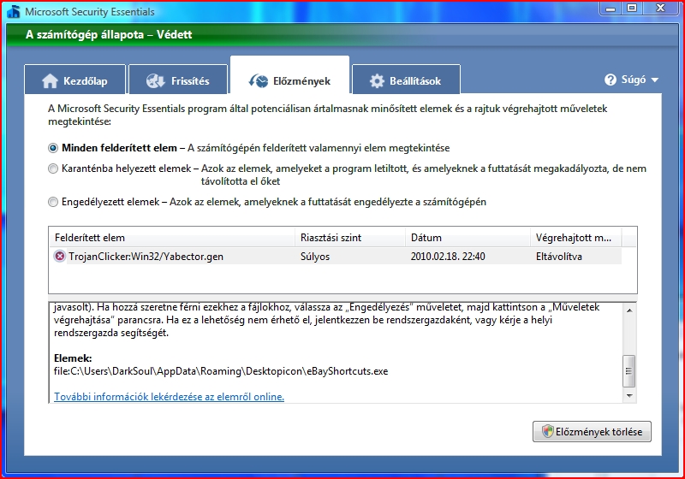Open the Beállítások tab
Viewport: 685px width, 479px height.
point(406,80)
